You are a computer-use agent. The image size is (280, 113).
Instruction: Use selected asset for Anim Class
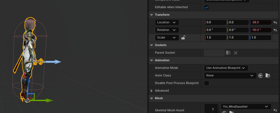(x=261, y=76)
